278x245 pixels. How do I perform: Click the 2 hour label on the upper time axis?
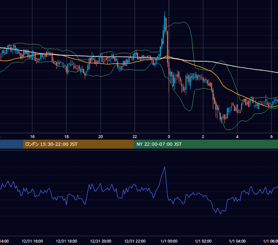(203, 137)
